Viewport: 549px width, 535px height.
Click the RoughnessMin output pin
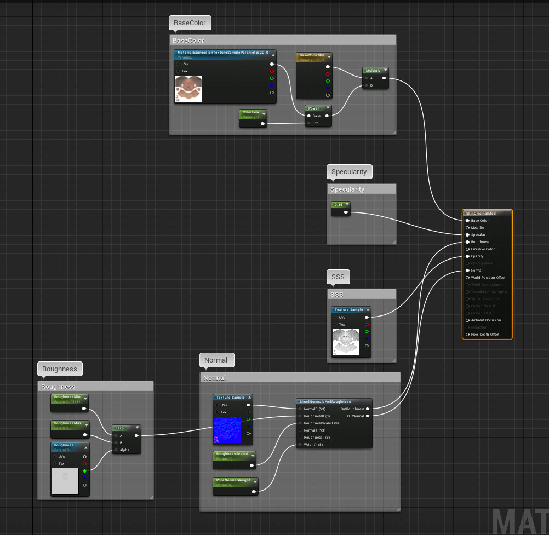[84, 409]
